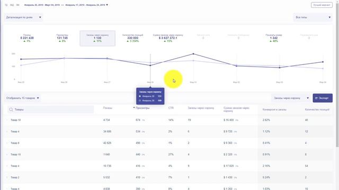Click Товар 10 row with 4 734 impressions
Viewport: 339px width, 190px height.
point(168,120)
